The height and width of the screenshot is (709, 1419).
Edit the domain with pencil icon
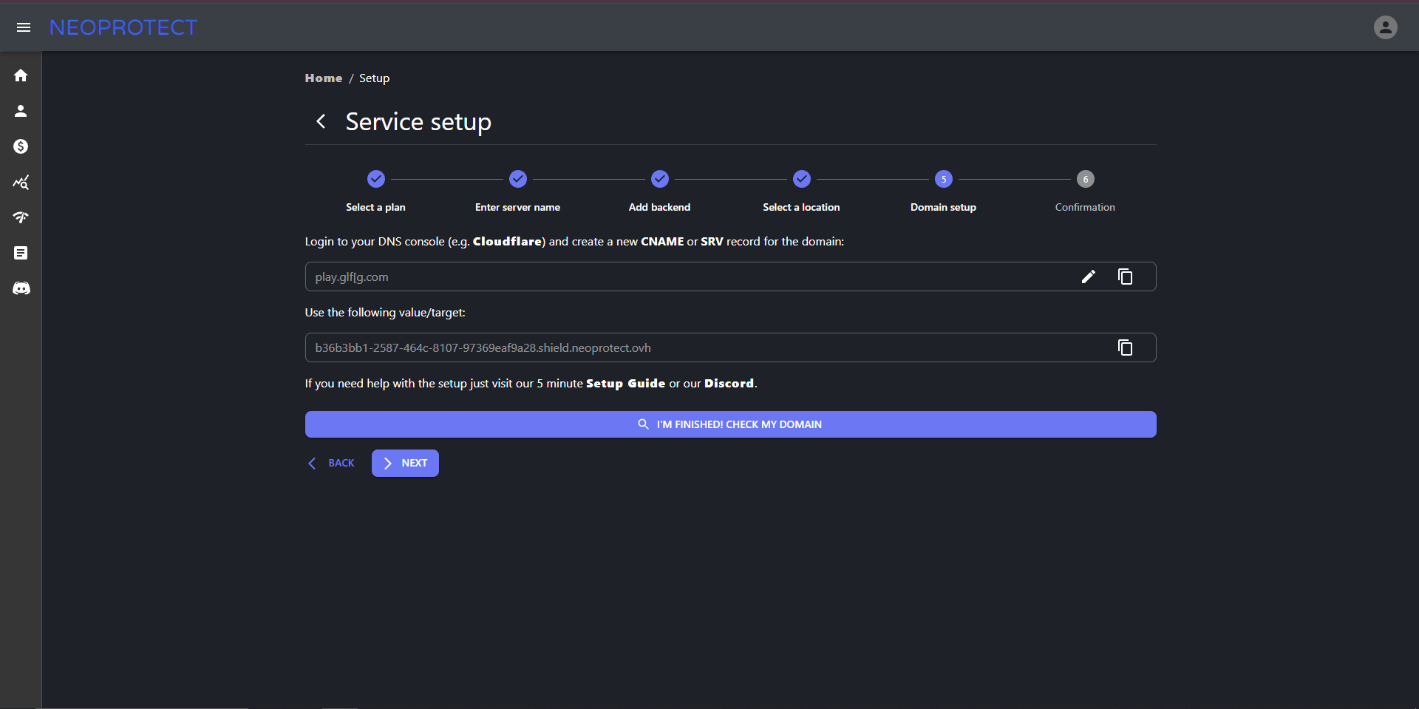tap(1088, 277)
